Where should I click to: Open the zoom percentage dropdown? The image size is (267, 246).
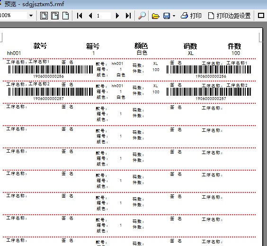tap(31, 16)
